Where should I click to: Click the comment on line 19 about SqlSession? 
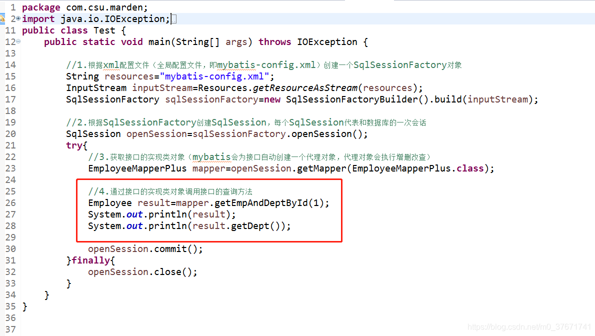[246, 122]
